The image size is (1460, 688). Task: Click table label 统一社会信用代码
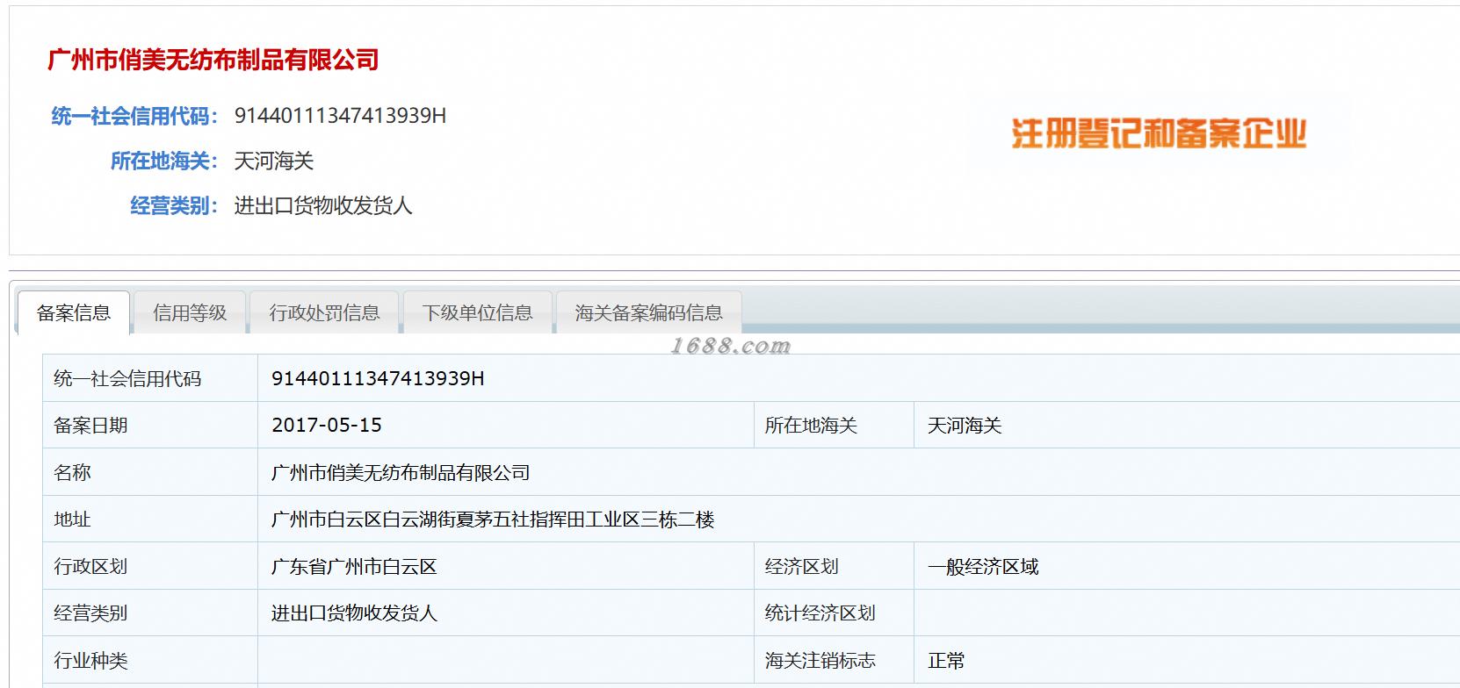tap(127, 378)
